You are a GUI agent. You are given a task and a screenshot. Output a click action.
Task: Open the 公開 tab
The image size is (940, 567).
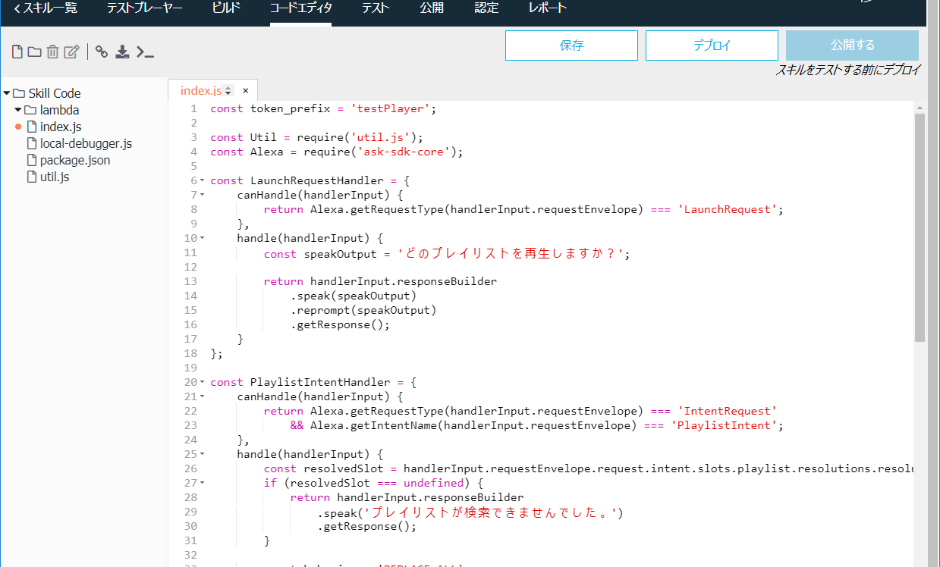[x=432, y=8]
